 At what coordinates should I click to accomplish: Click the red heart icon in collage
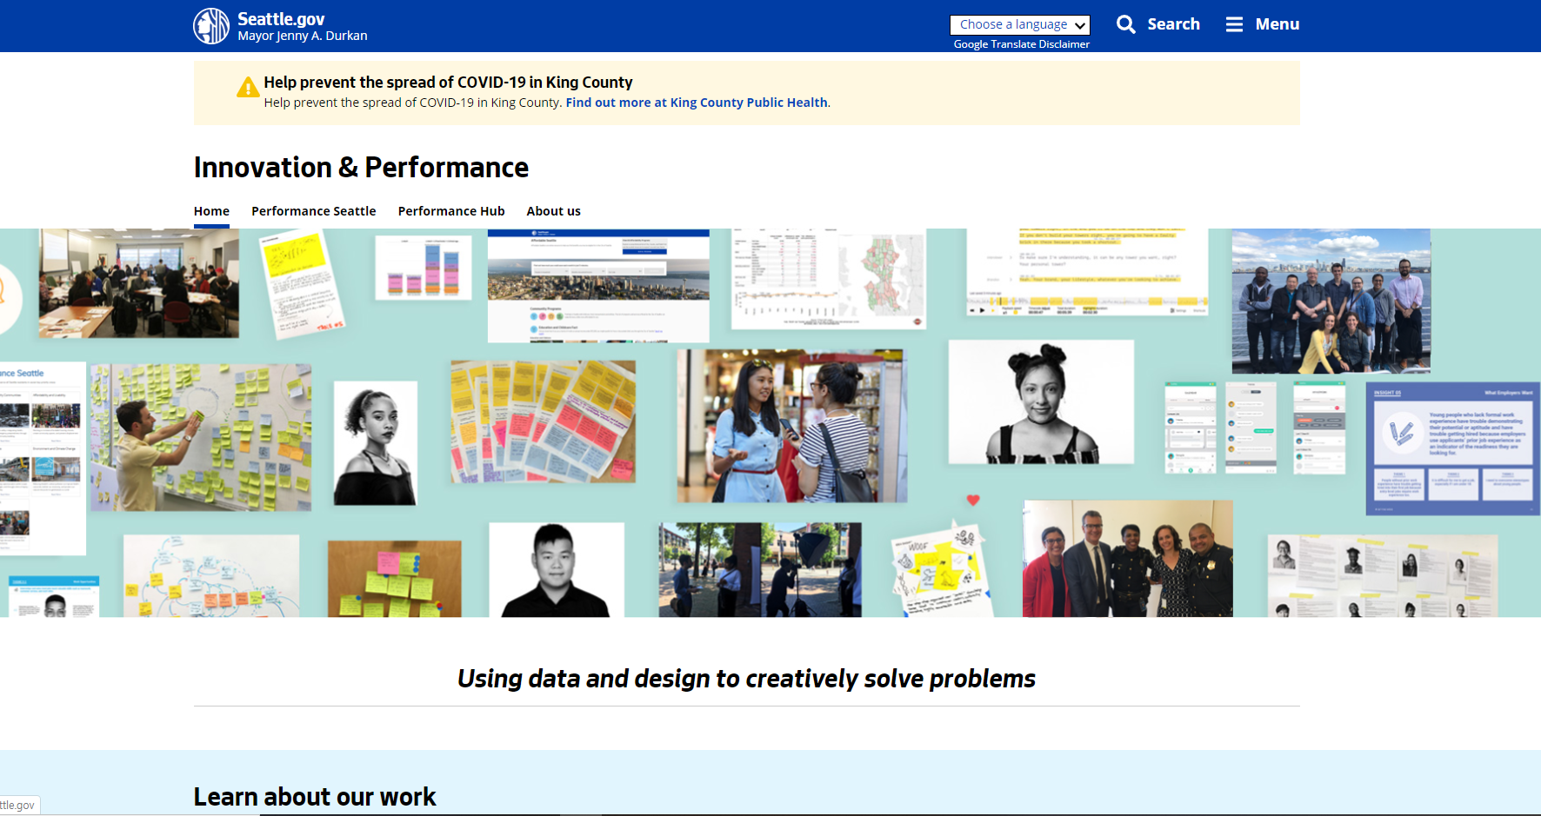[x=973, y=500]
